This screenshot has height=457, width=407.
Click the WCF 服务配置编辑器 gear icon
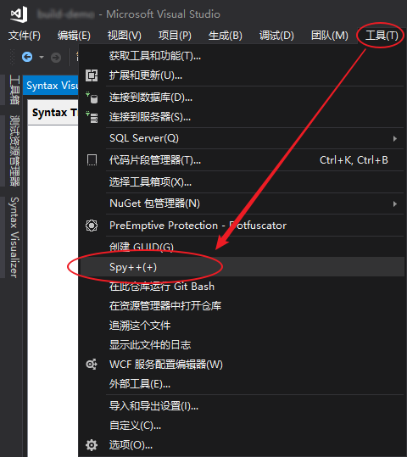[x=92, y=365]
